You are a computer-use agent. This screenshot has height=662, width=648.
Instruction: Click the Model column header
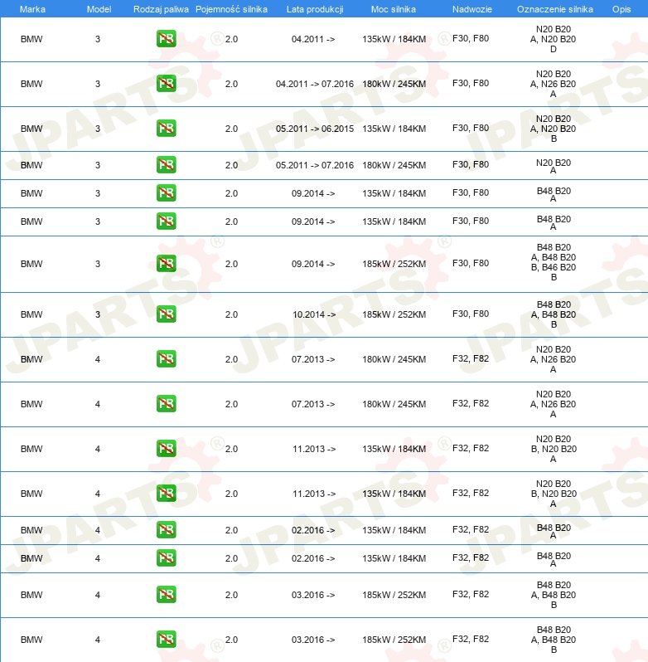coord(99,9)
